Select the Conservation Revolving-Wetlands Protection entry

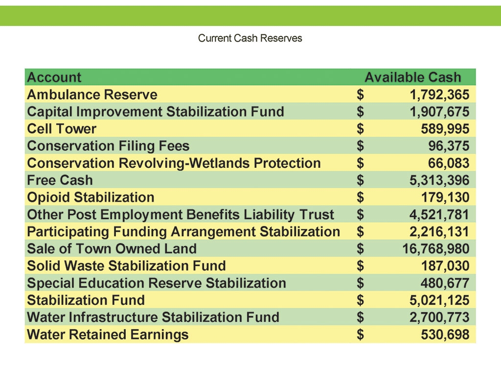click(174, 163)
